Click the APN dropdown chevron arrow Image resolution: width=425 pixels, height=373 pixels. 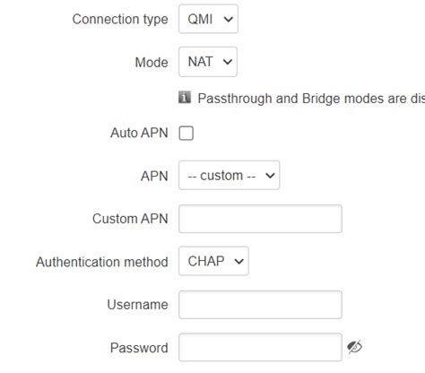tap(270, 176)
